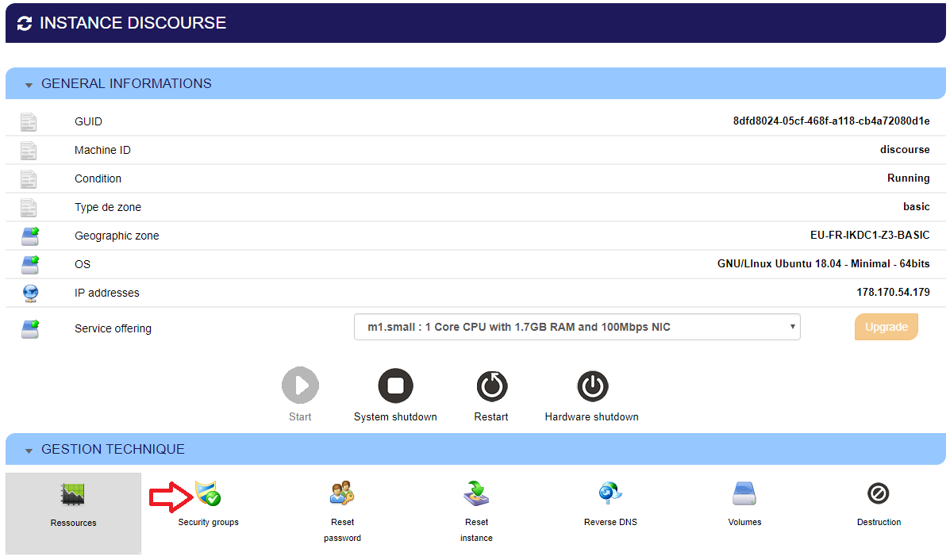The height and width of the screenshot is (560, 950).
Task: Click the System shutdown label
Action: coord(395,416)
